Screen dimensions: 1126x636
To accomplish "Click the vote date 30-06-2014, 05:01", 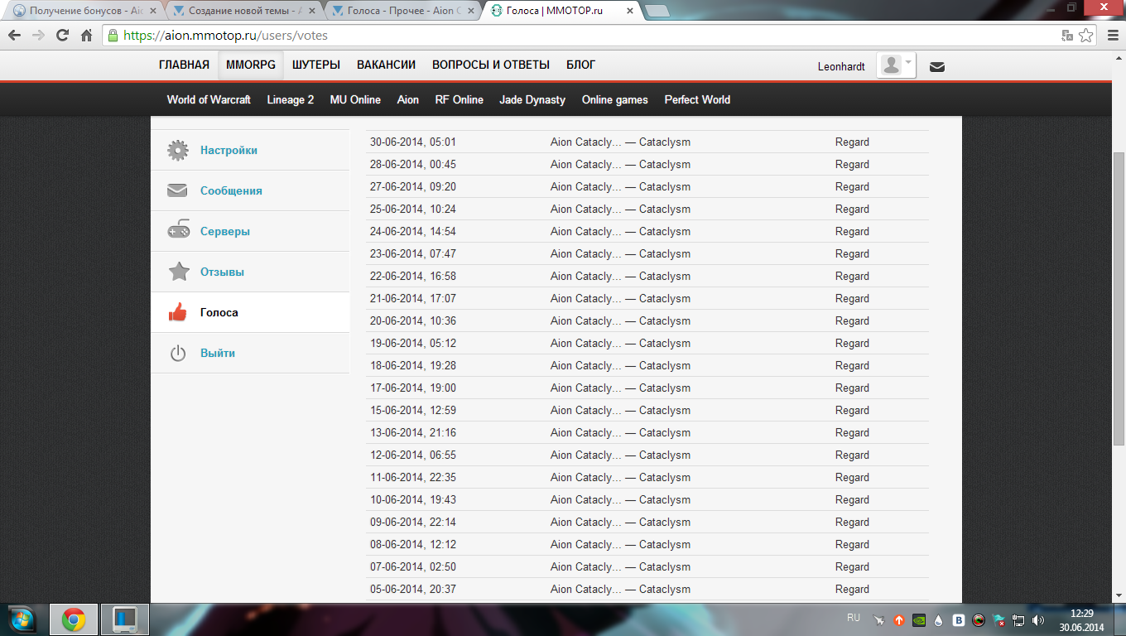I will click(413, 142).
